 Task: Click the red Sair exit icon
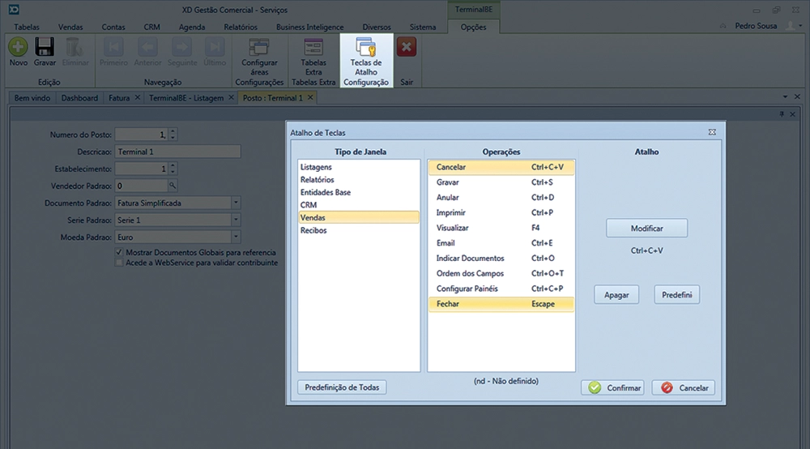407,48
